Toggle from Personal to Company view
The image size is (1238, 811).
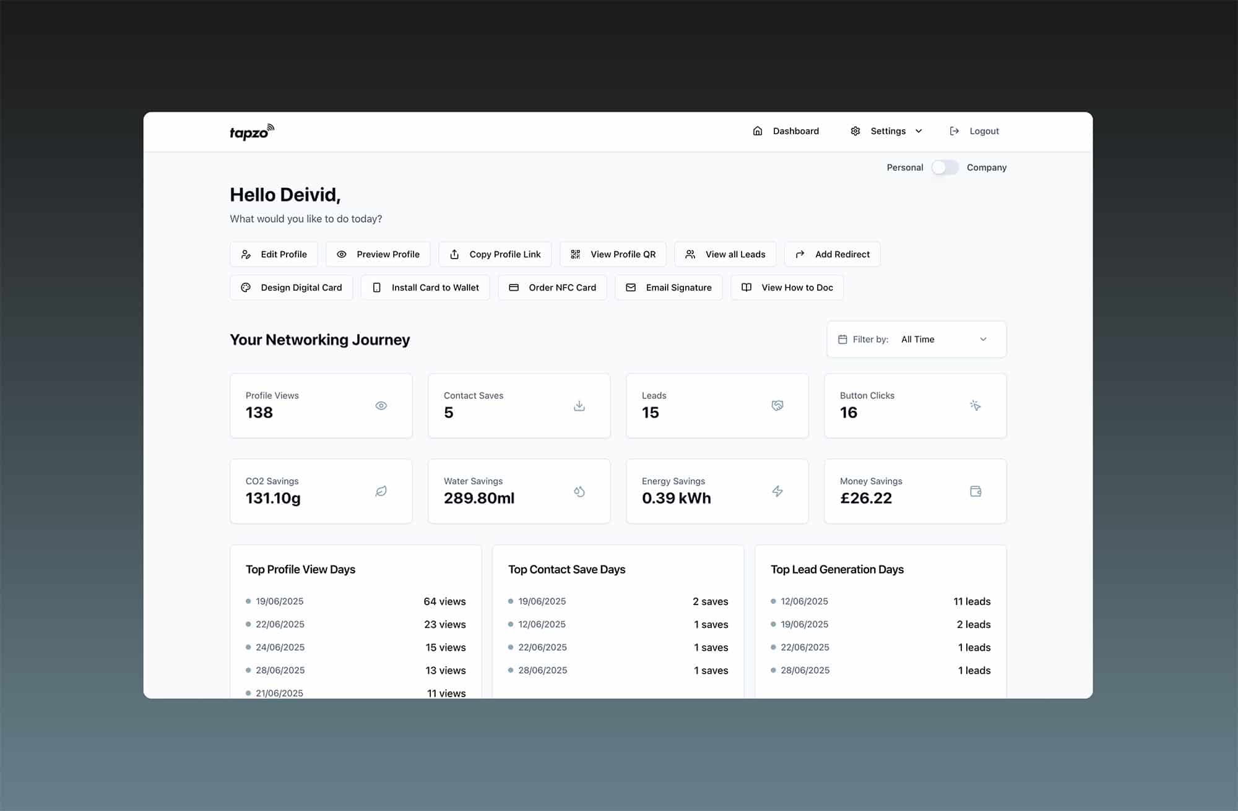point(945,167)
